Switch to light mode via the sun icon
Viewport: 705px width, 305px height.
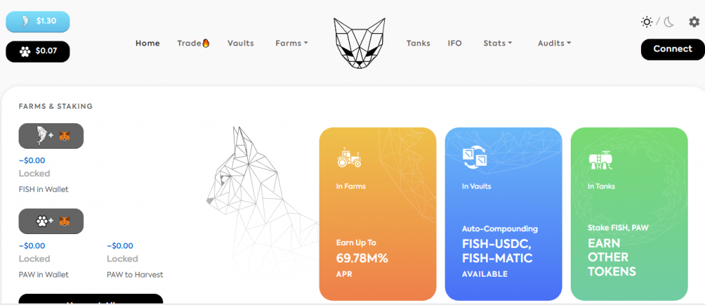646,21
